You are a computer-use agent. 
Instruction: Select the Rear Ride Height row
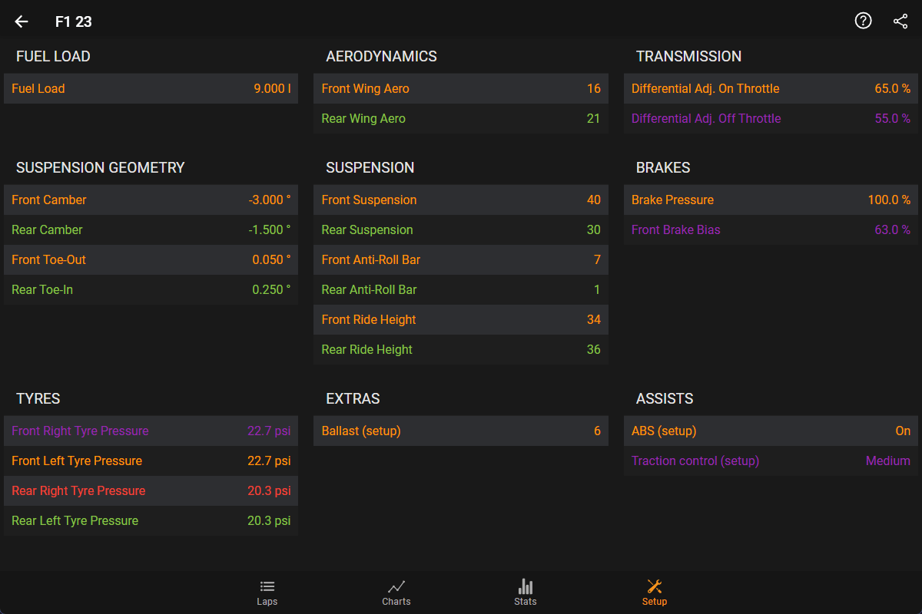[461, 349]
